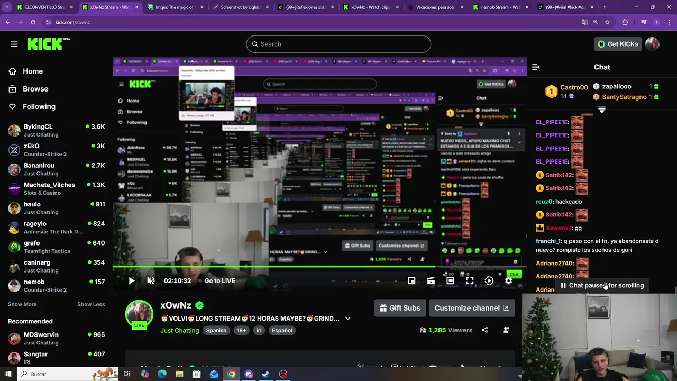Image resolution: width=677 pixels, height=381 pixels.
Task: Click the Just Chatting category link
Action: (180, 330)
